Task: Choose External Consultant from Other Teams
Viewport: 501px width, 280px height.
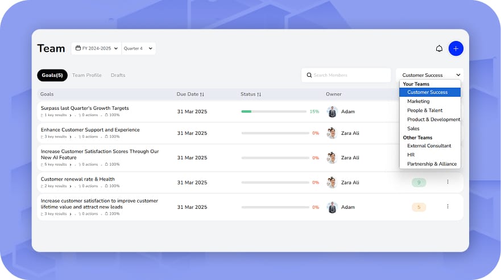Action: click(429, 146)
